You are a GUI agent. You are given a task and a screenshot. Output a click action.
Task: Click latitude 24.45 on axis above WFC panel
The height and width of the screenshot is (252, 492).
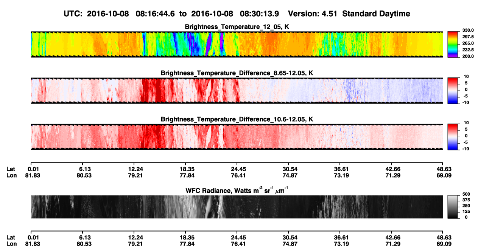[x=238, y=169]
